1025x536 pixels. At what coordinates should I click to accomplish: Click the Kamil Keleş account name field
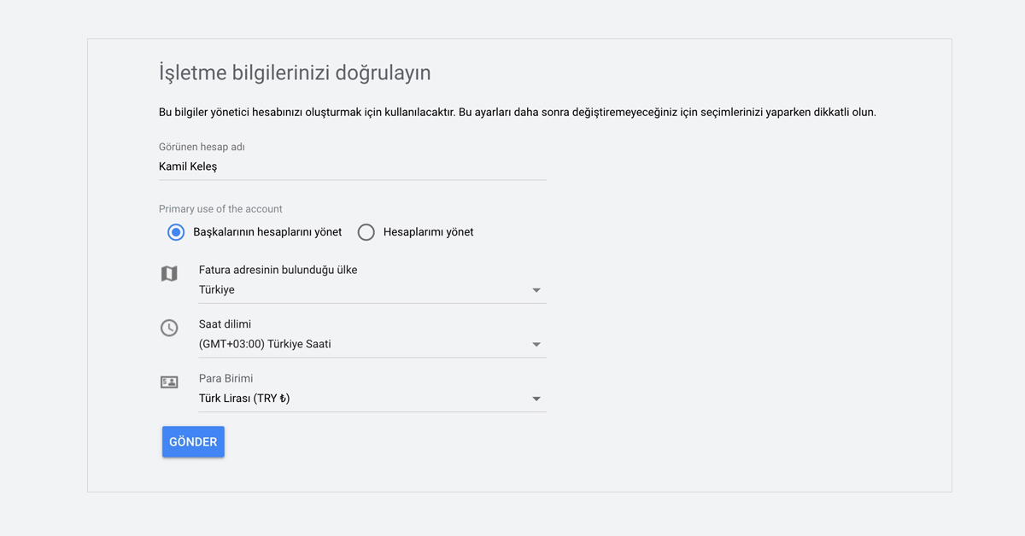click(353, 167)
